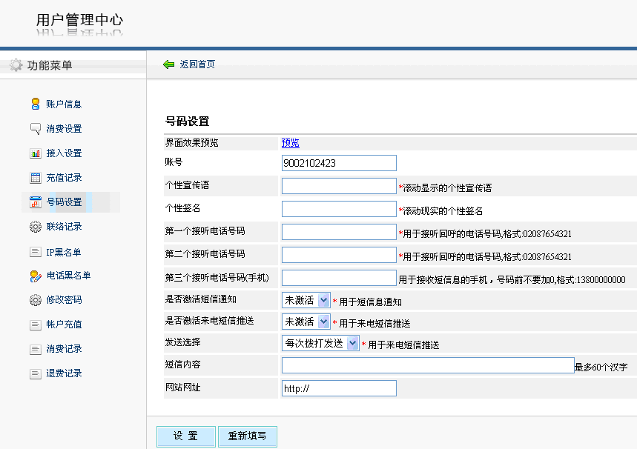Click the green back arrow icon
637x449 pixels.
pyautogui.click(x=168, y=64)
